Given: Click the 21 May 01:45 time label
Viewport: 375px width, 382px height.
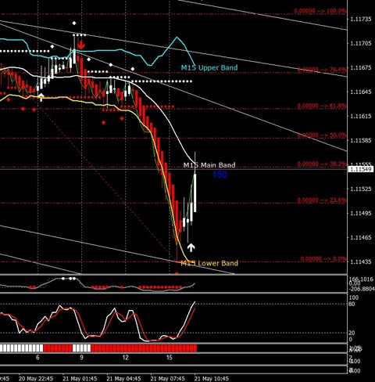Looking at the screenshot, I should click(x=80, y=378).
